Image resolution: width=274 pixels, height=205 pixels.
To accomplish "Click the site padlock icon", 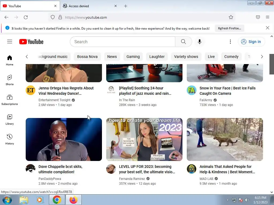I will coord(60,17).
